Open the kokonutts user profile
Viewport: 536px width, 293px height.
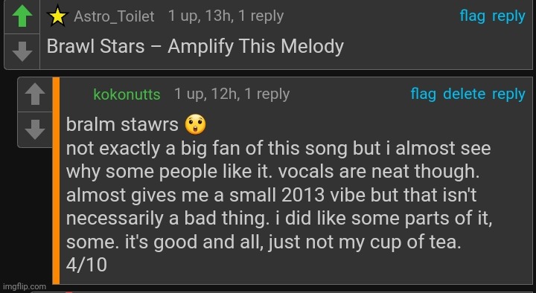pos(127,94)
